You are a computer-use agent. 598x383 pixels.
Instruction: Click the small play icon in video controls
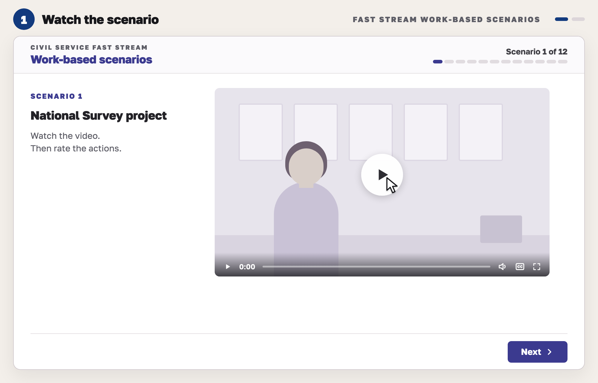pos(228,267)
